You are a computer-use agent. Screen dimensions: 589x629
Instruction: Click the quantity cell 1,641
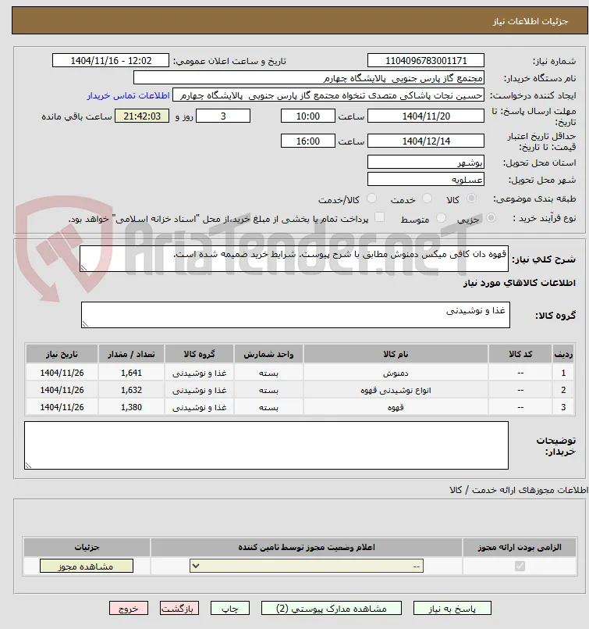pyautogui.click(x=131, y=373)
